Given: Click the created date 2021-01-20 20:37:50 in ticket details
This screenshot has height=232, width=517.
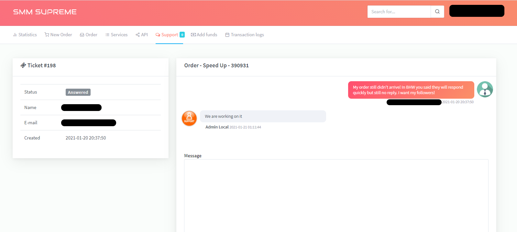Looking at the screenshot, I should coord(86,138).
